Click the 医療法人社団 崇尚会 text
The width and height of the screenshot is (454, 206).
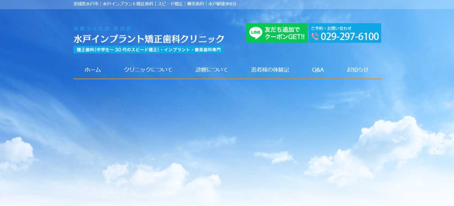[102, 29]
